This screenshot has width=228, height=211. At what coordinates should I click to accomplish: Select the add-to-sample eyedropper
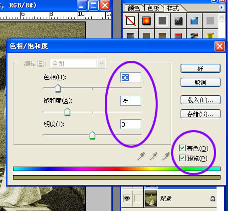coord(153,156)
